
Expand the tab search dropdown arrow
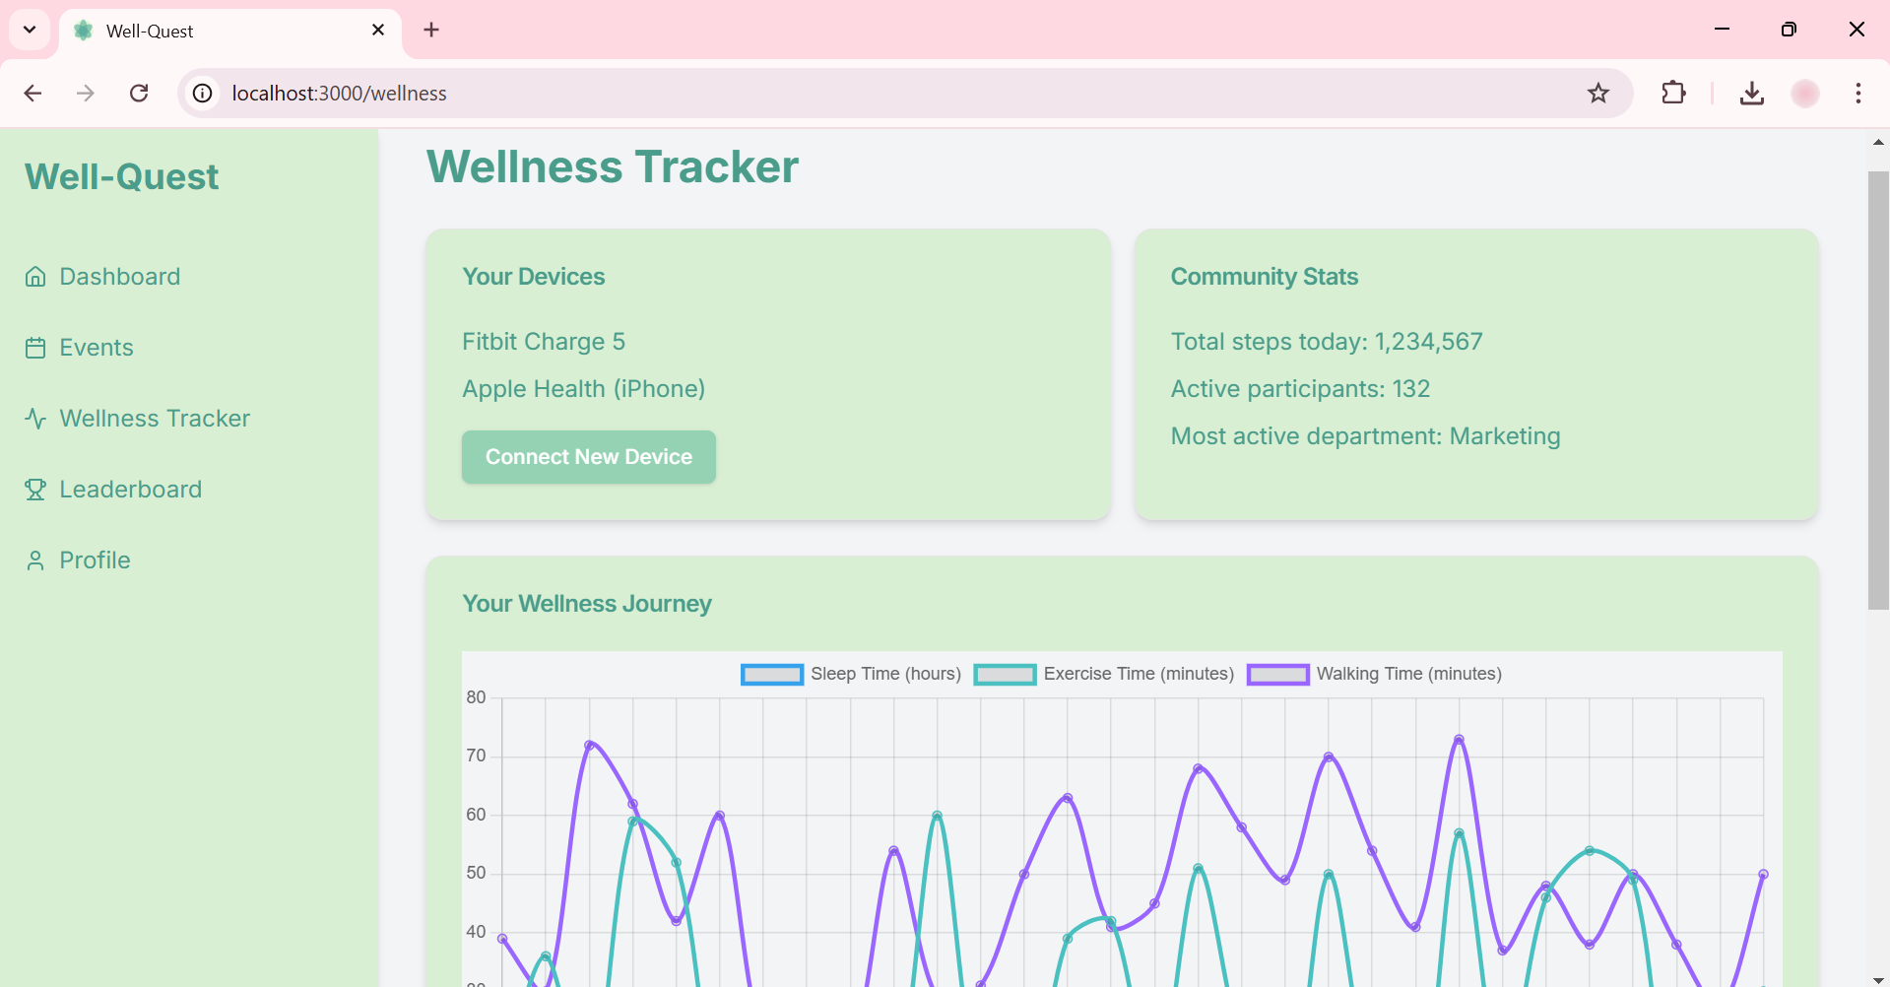(x=30, y=30)
